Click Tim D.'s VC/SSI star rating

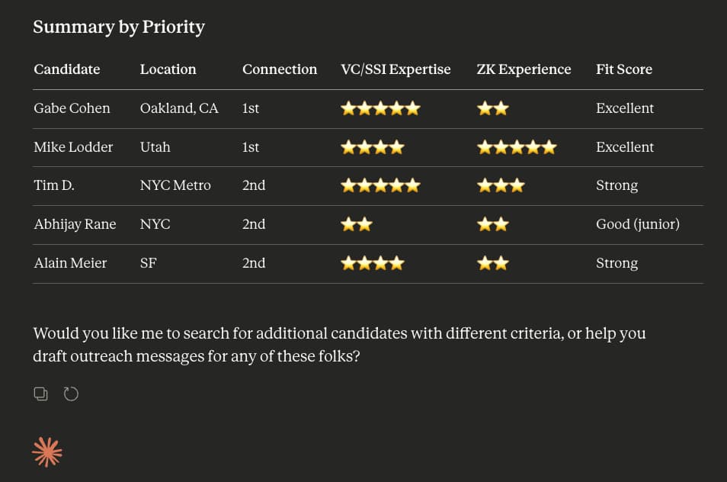point(380,185)
